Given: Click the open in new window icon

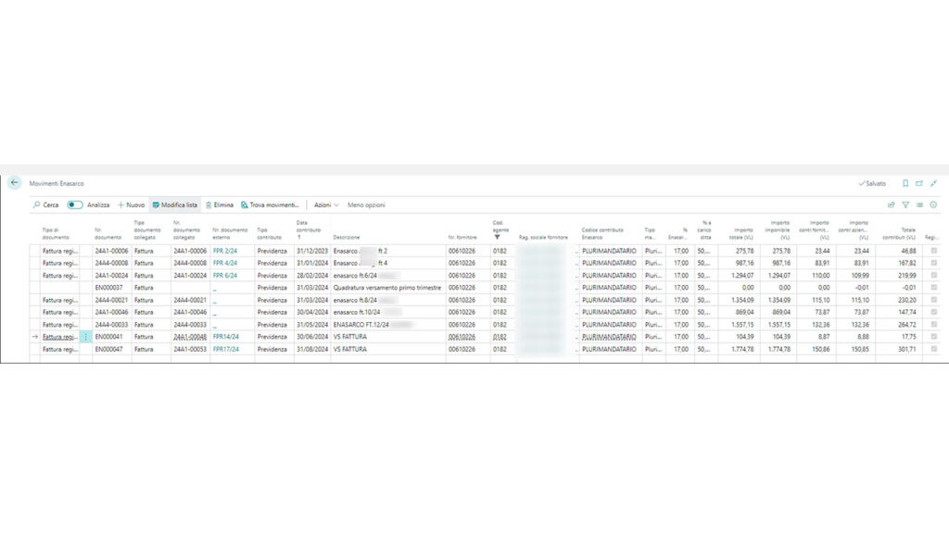Looking at the screenshot, I should [919, 184].
